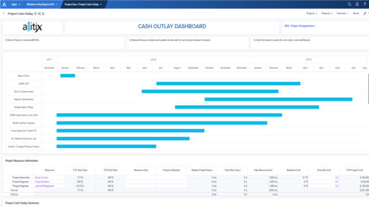Select the SOMA Apartments and Lofts row
The height and width of the screenshot is (207, 369).
click(x=24, y=115)
